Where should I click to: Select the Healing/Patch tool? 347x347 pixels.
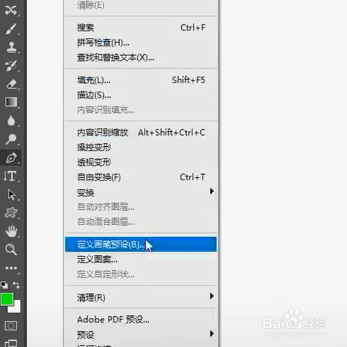[x=11, y=10]
